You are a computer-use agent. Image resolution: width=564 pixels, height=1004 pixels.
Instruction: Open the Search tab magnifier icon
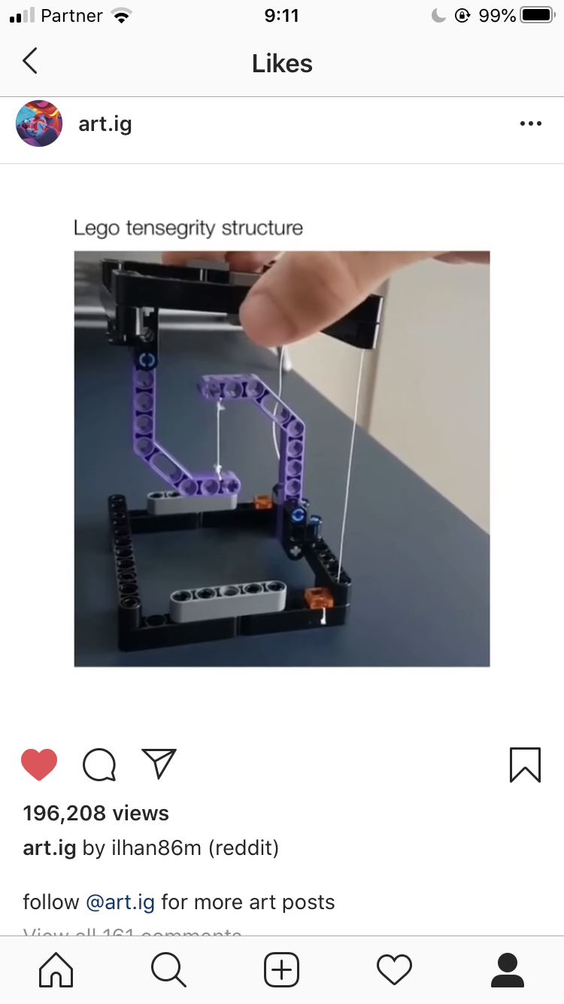[x=169, y=970]
